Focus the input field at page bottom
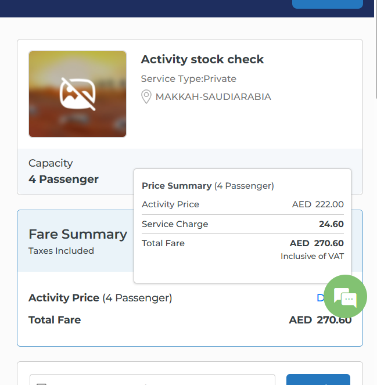Image resolution: width=377 pixels, height=385 pixels. pyautogui.click(x=152, y=380)
